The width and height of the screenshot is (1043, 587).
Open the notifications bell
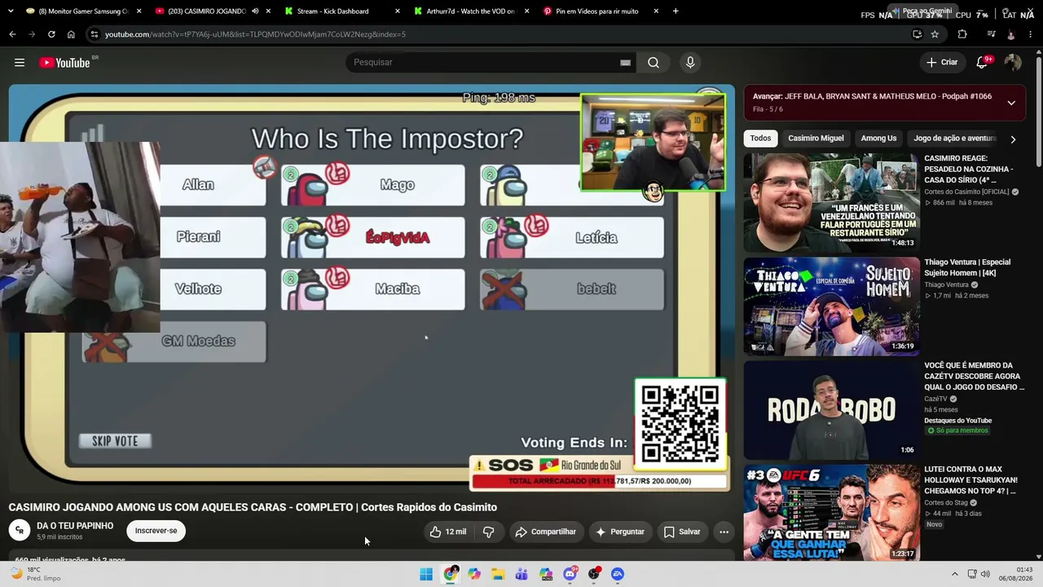coord(983,63)
